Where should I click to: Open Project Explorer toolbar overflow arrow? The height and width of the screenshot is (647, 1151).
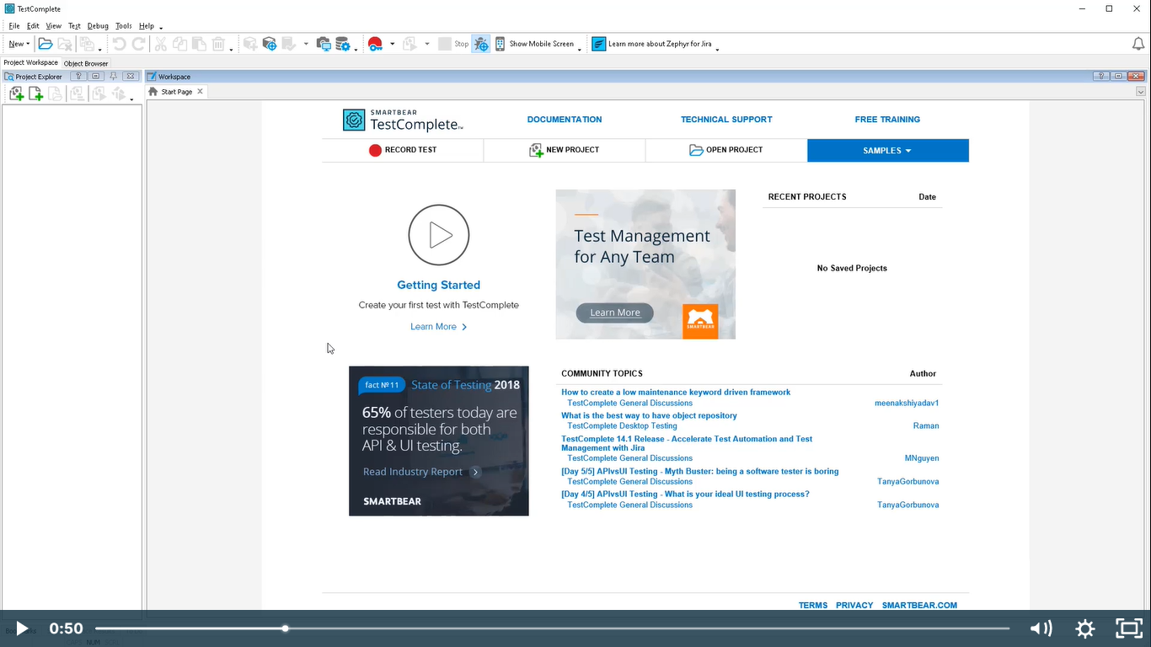point(132,99)
